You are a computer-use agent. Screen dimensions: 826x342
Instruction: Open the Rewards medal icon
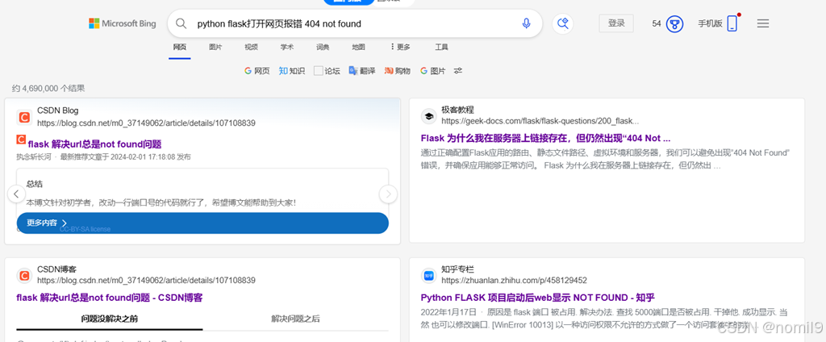point(675,23)
